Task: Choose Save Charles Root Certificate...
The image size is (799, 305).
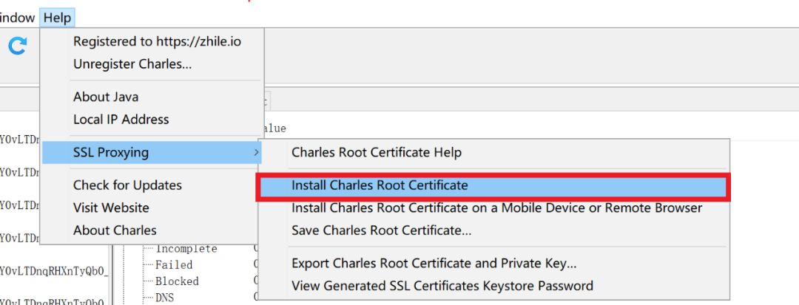Action: tap(493, 230)
